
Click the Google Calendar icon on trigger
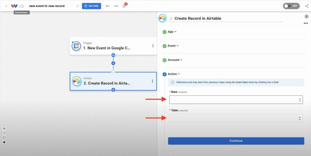(76, 46)
